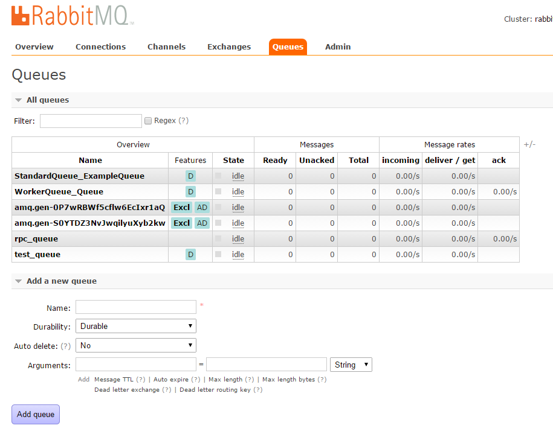Image resolution: width=553 pixels, height=434 pixels.
Task: Click the Message TTL argument shortcut
Action: pos(114,380)
